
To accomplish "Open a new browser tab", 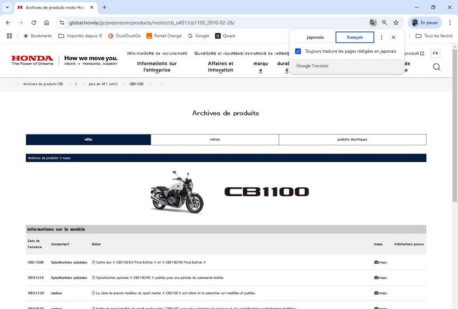I will 104,7.
